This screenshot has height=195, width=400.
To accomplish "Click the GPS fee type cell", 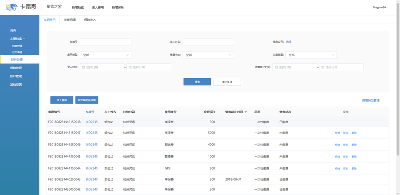I will 168,168.
